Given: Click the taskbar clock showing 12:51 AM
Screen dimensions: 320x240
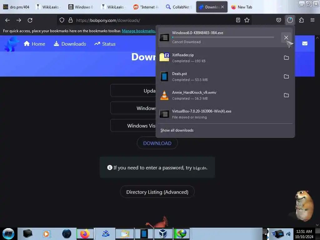Looking at the screenshot, I should point(304,234).
